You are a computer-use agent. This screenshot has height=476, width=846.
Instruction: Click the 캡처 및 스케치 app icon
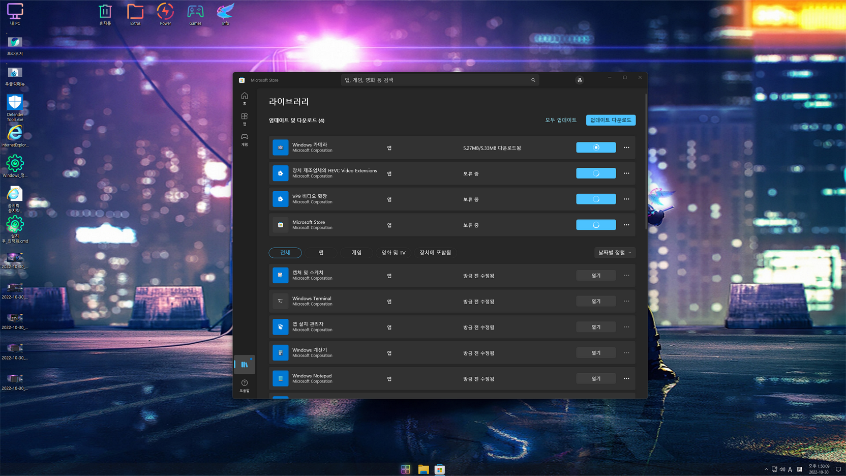click(280, 275)
